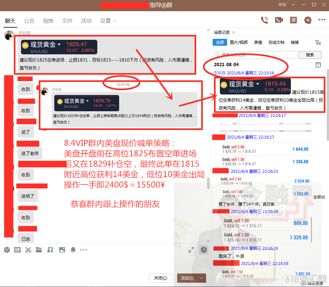Screen dimensions: 329x287
Task: Close the 消息记录 panel tab
Action: tap(233, 33)
